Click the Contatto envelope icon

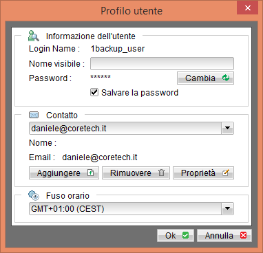[x=34, y=115]
